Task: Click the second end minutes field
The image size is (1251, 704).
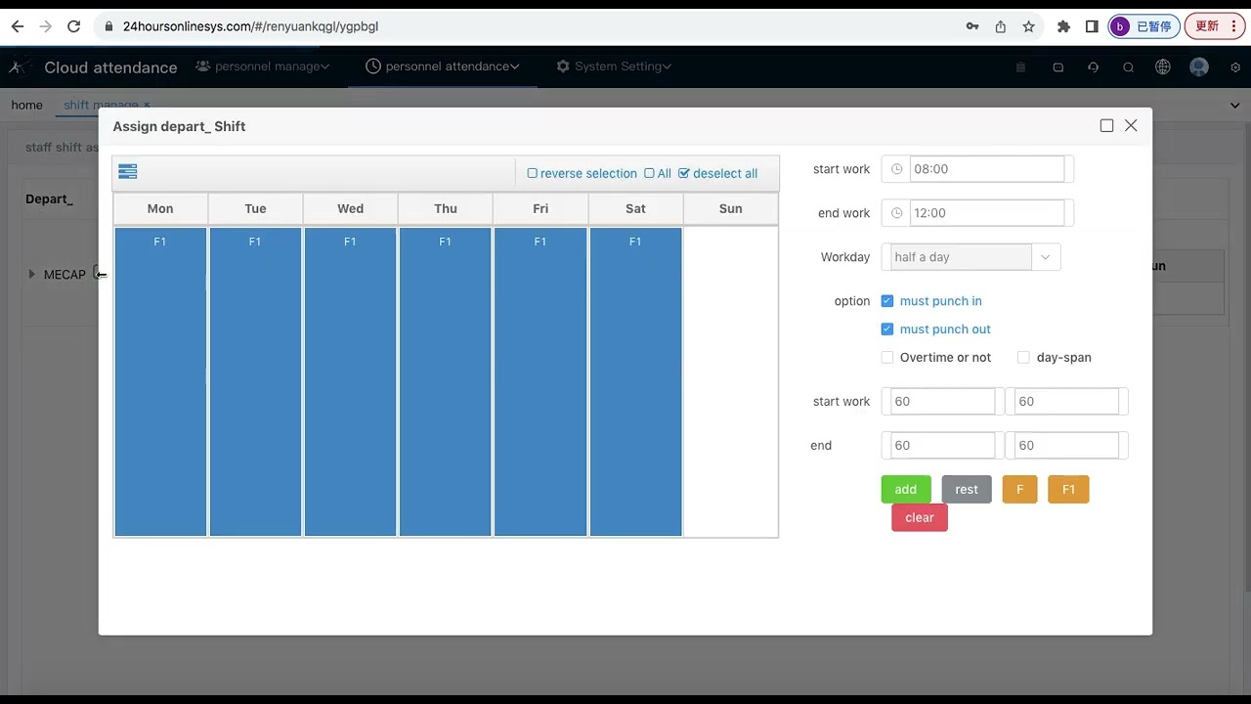Action: (x=1066, y=446)
